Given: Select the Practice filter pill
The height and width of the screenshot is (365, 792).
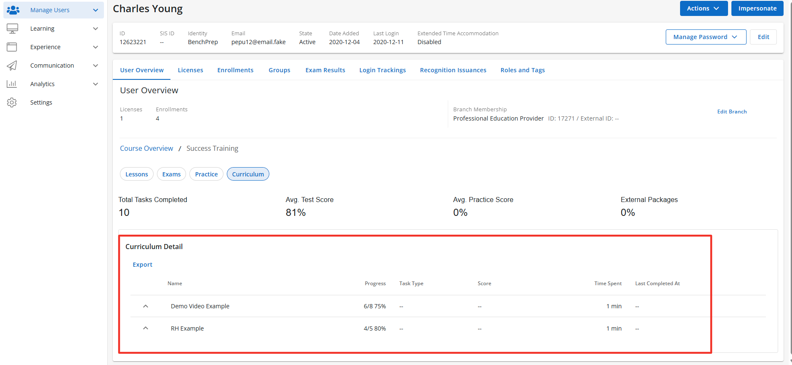Looking at the screenshot, I should (206, 174).
